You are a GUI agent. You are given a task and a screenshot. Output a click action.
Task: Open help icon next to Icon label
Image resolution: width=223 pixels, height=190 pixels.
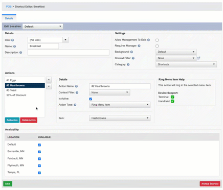coord(12,40)
